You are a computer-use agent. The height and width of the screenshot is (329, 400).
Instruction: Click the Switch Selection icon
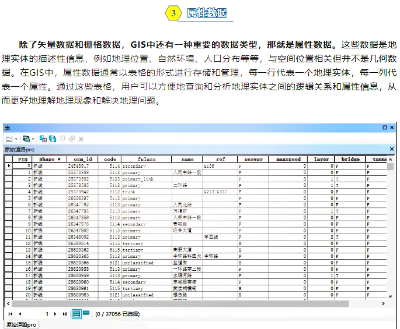[x=53, y=139]
